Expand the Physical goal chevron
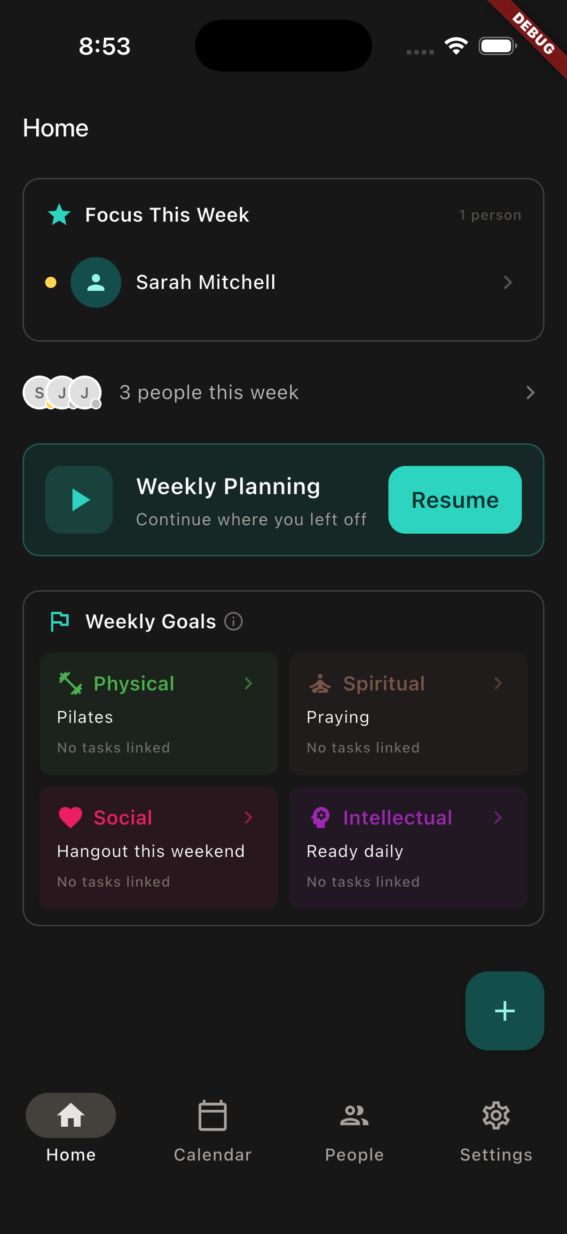This screenshot has height=1234, width=567. point(248,683)
